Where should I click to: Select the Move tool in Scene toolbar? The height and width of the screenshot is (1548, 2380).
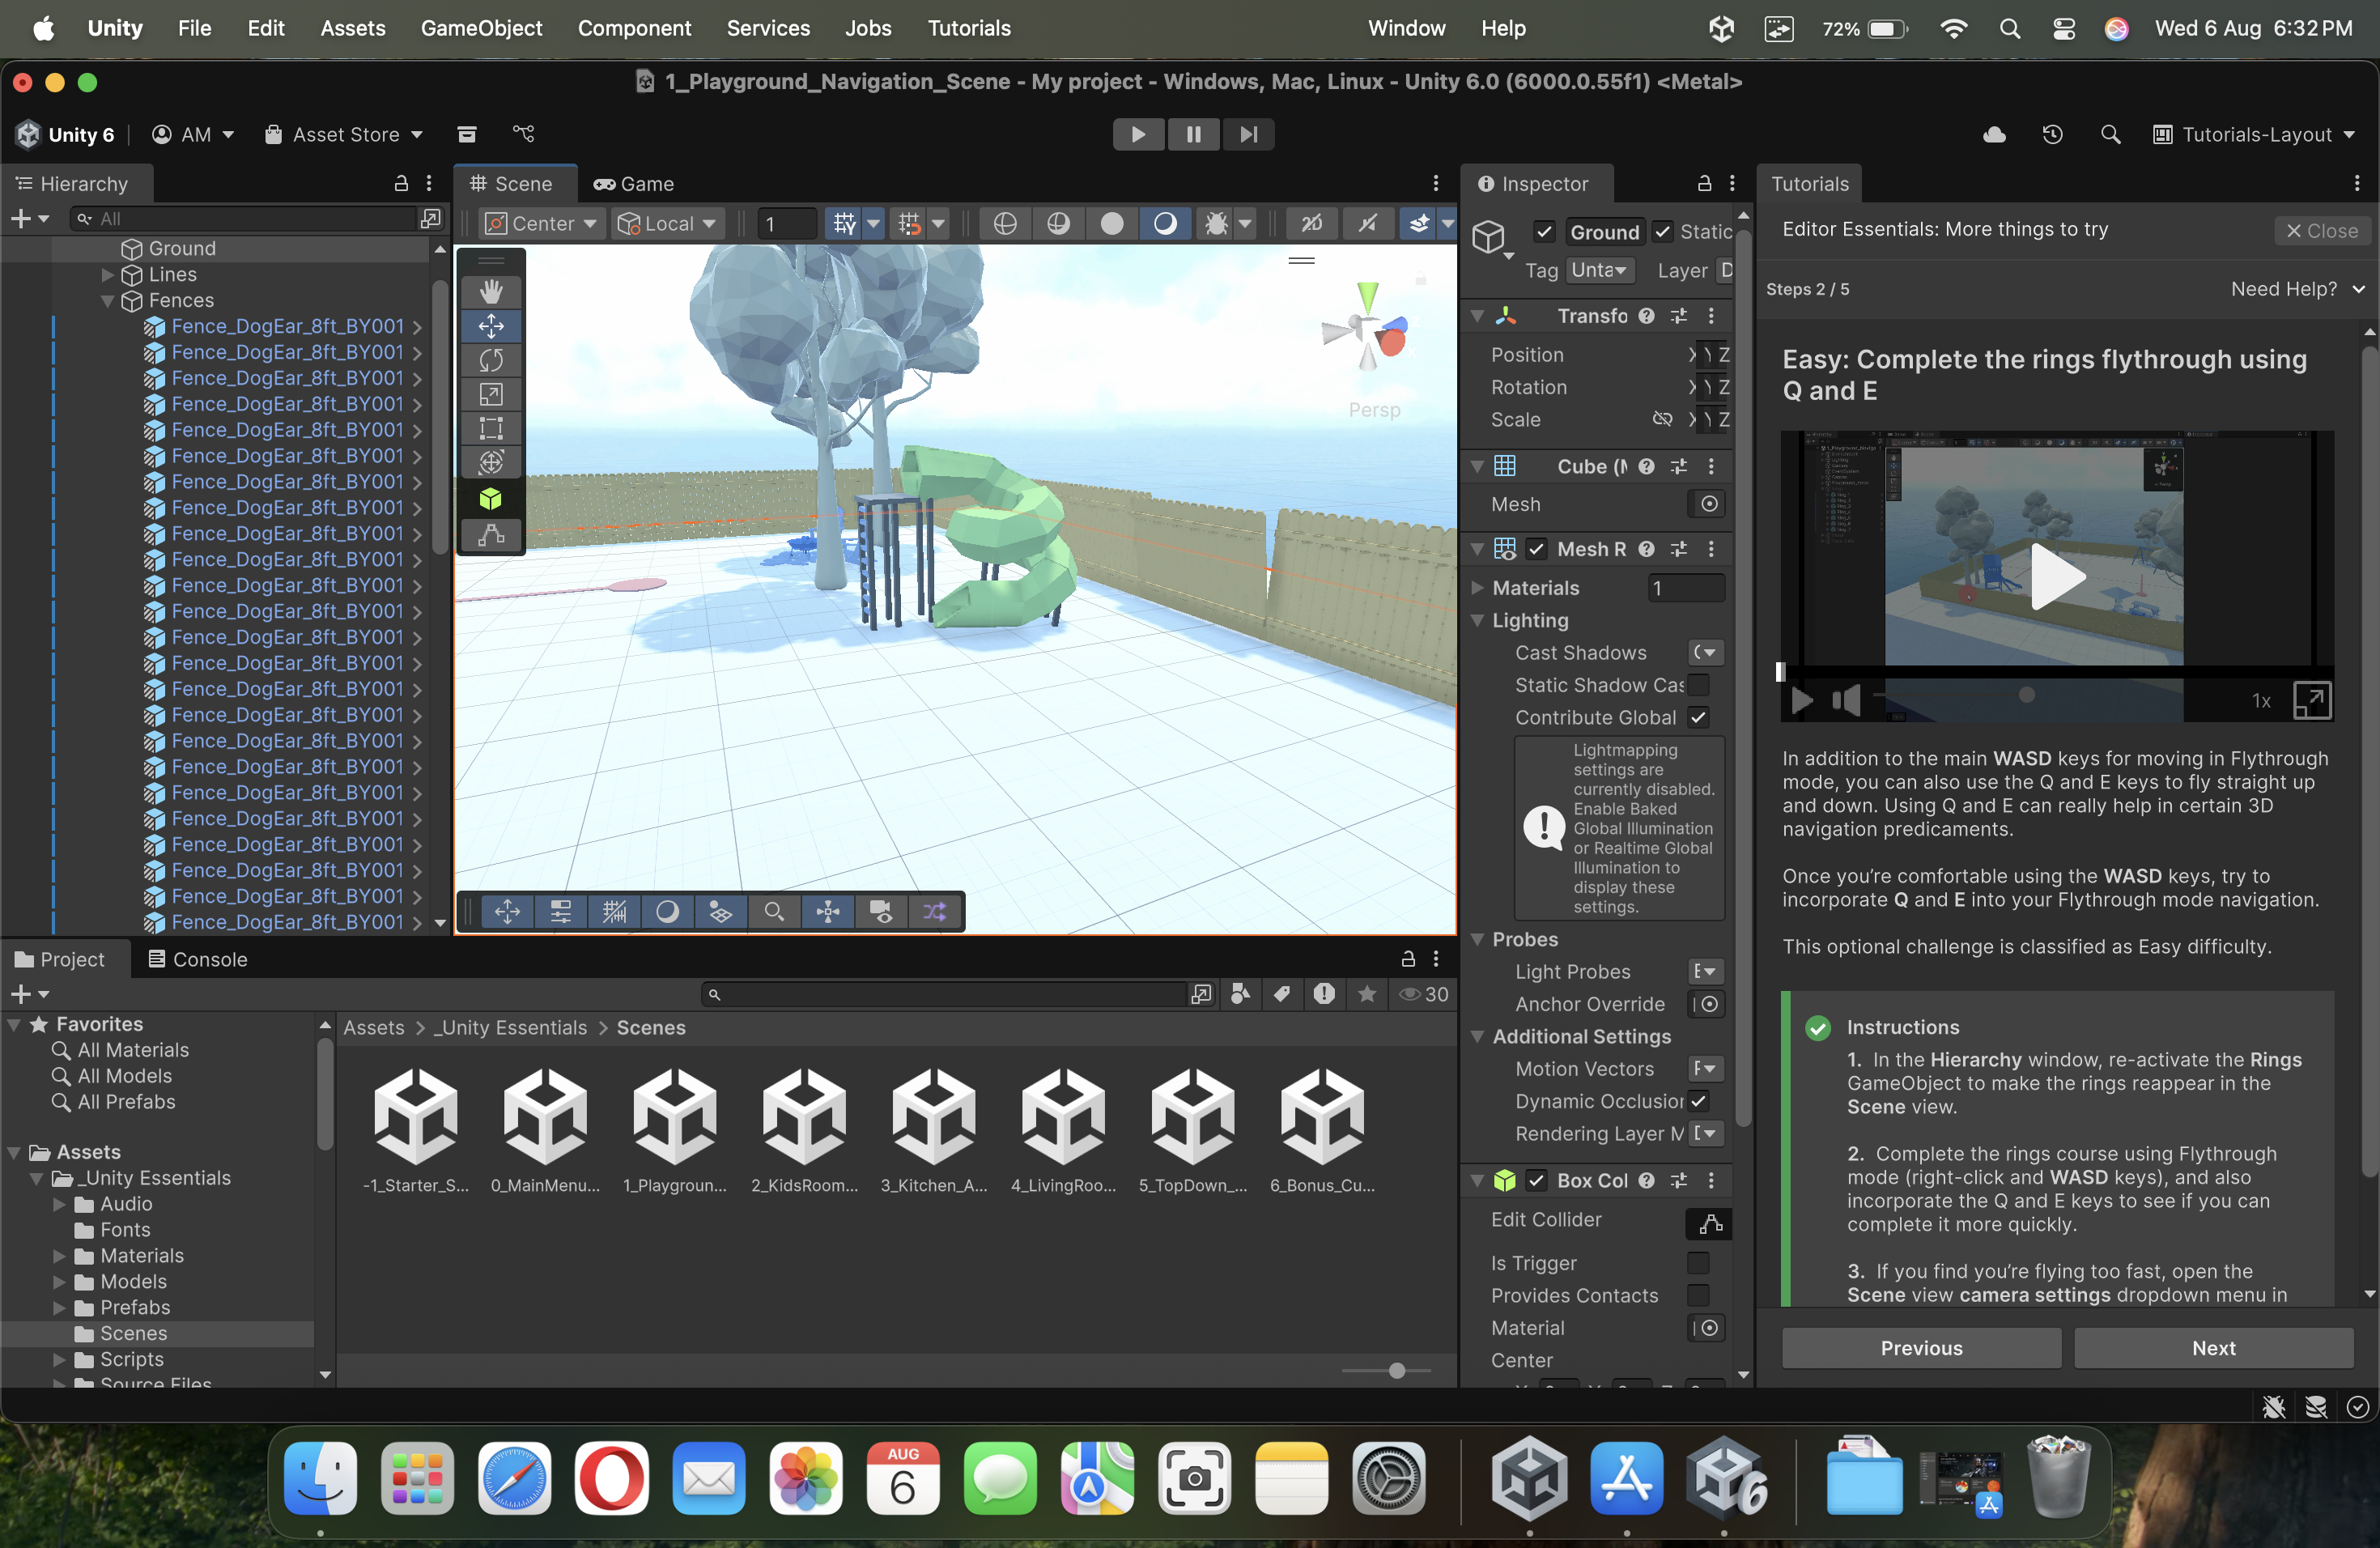click(490, 326)
